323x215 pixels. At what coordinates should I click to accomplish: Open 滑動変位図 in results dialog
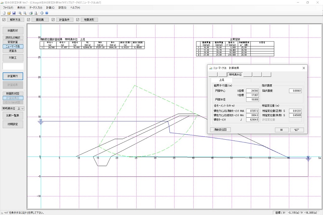coord(220,130)
